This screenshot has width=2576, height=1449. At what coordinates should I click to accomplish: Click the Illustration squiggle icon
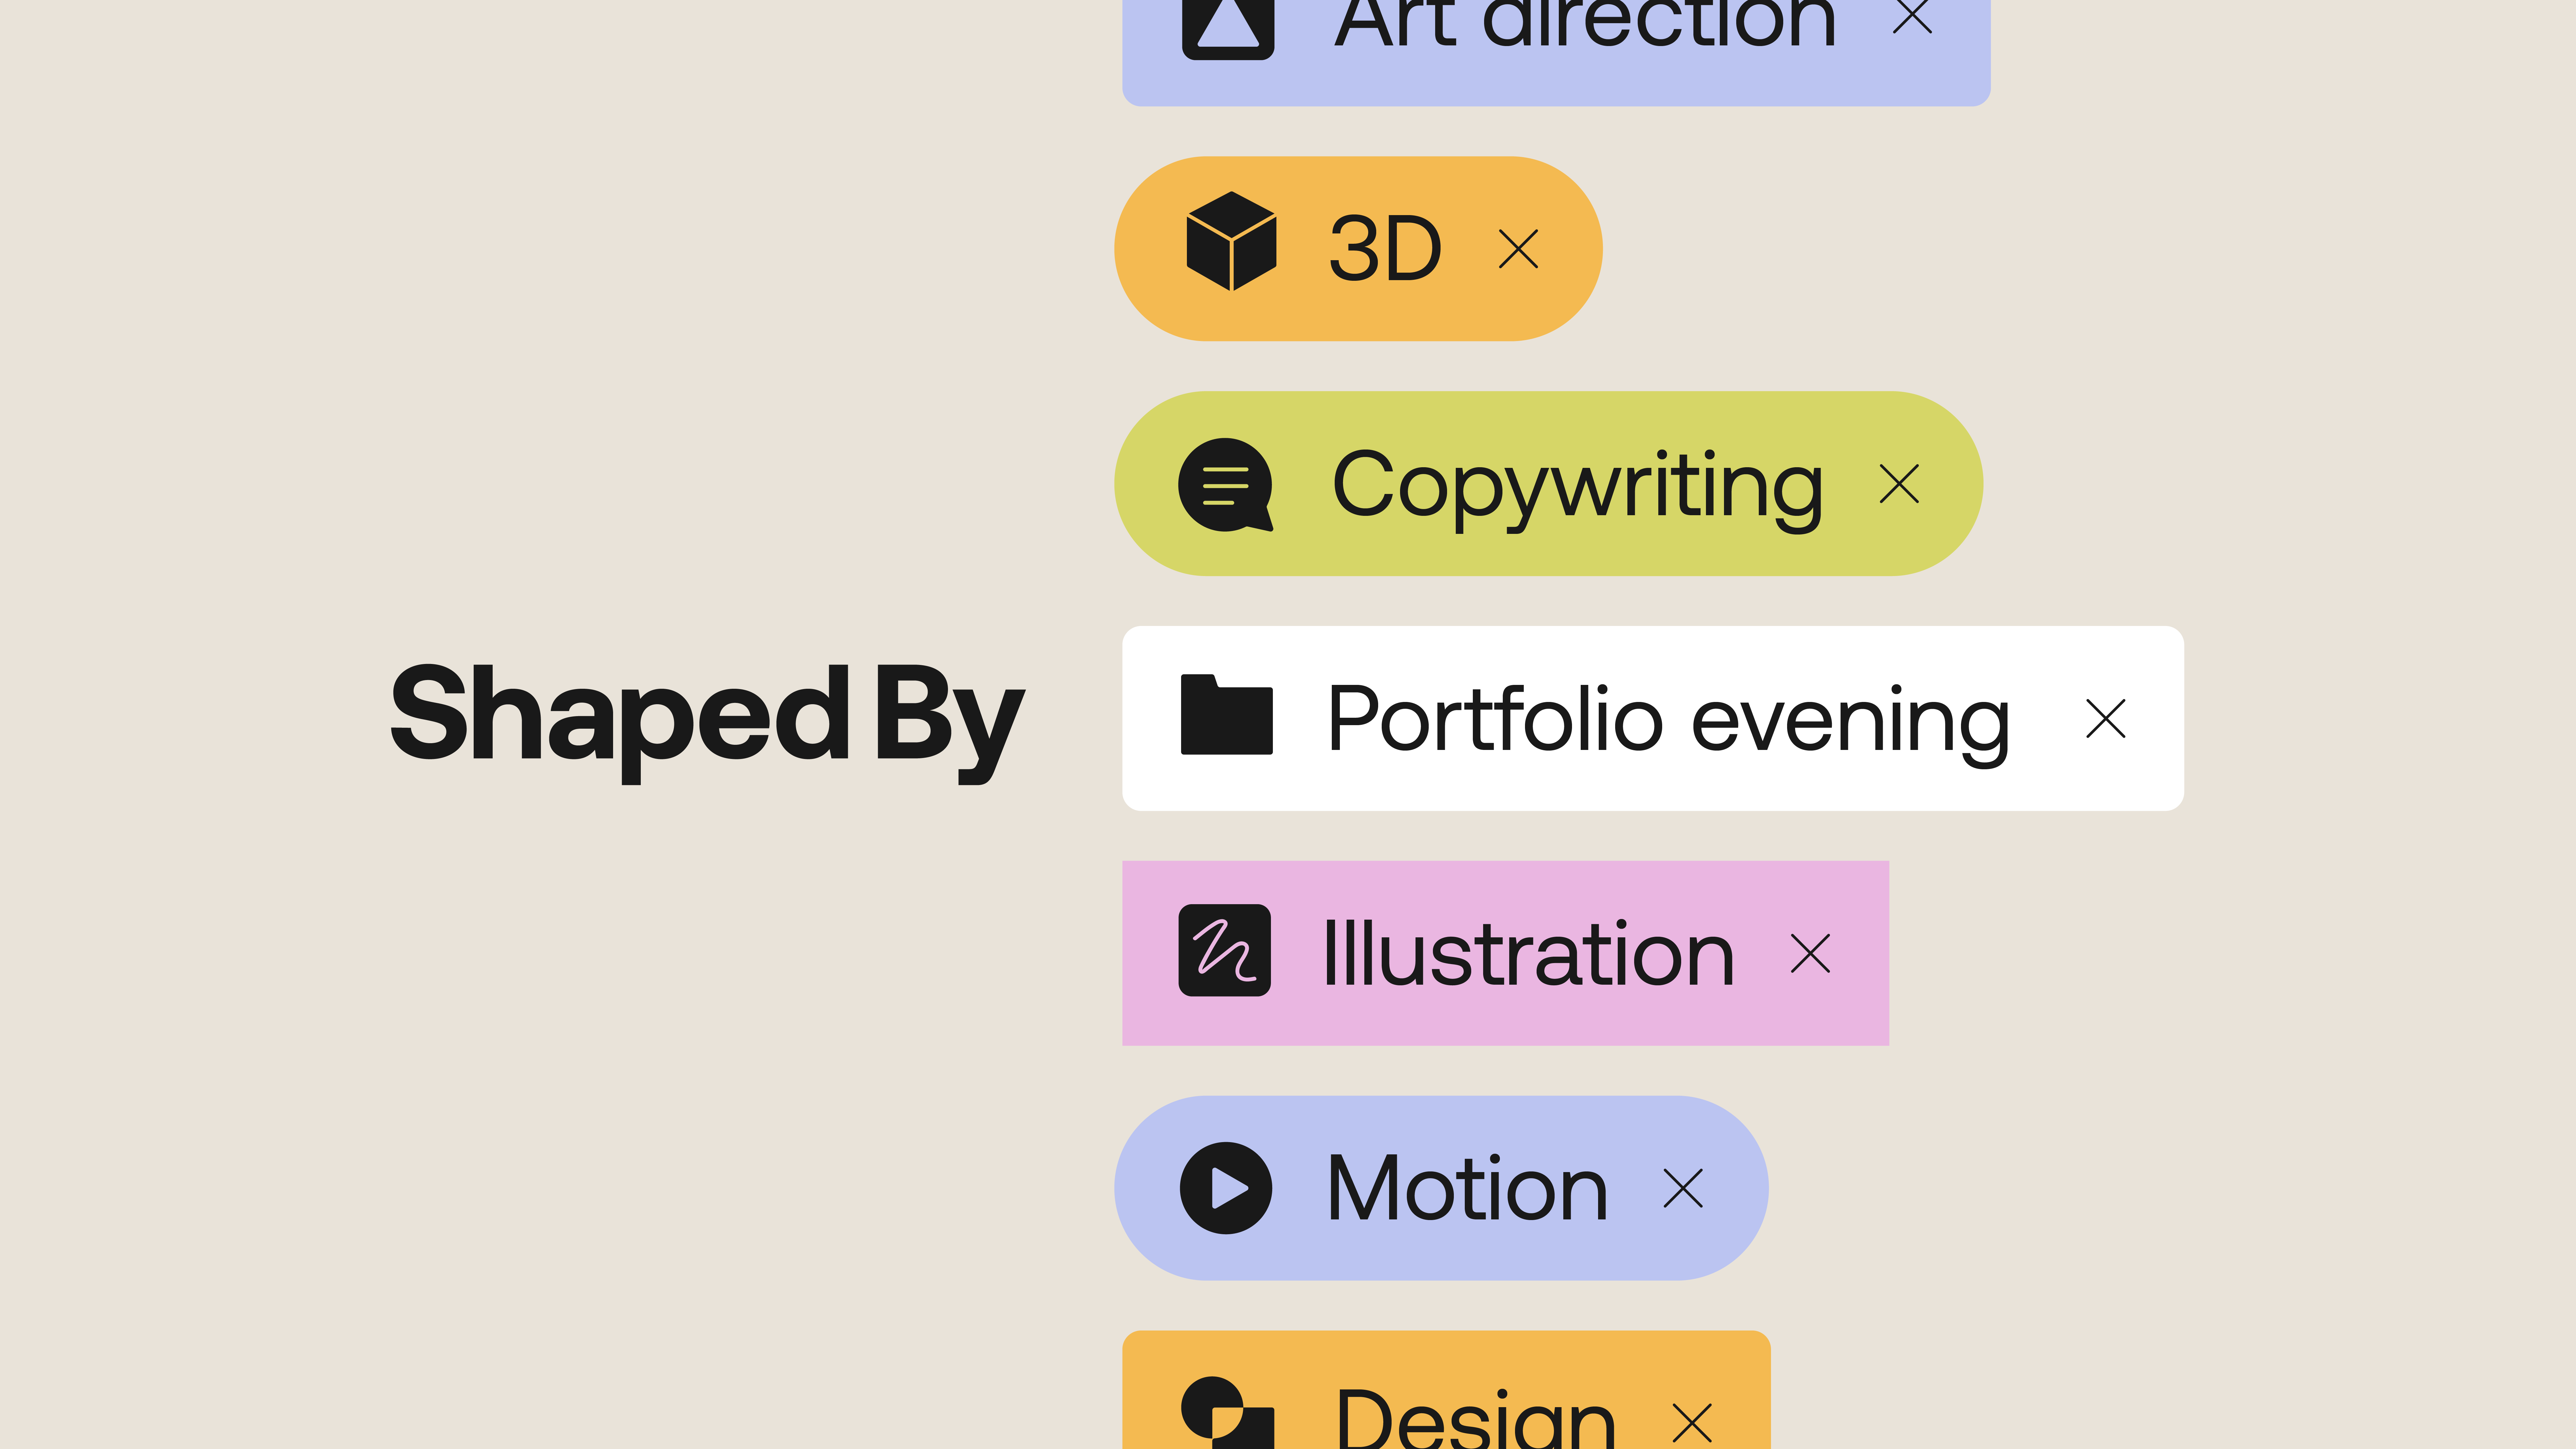[1225, 950]
